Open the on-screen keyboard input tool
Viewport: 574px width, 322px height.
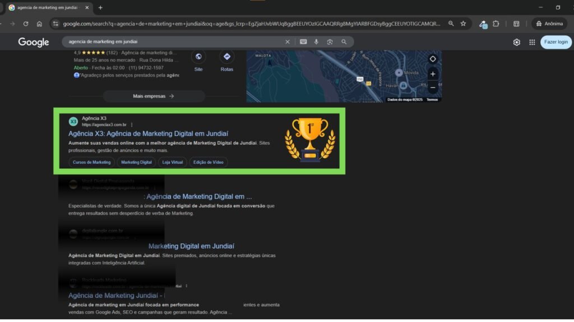(x=303, y=41)
